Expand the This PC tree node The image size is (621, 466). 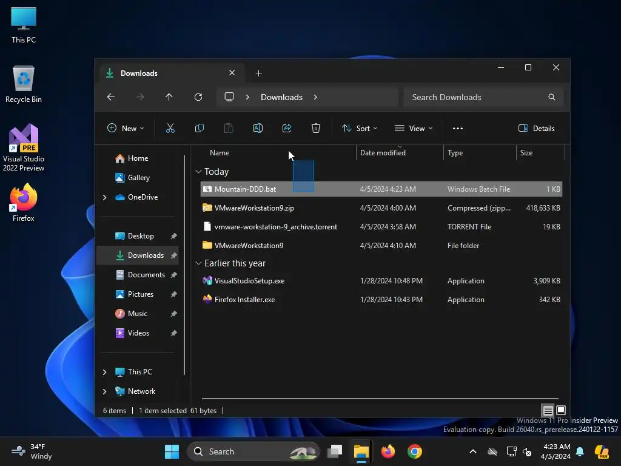tap(104, 372)
